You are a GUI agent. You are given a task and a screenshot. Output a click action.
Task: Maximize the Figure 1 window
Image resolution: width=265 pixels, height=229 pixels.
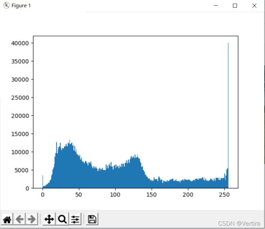click(x=235, y=6)
